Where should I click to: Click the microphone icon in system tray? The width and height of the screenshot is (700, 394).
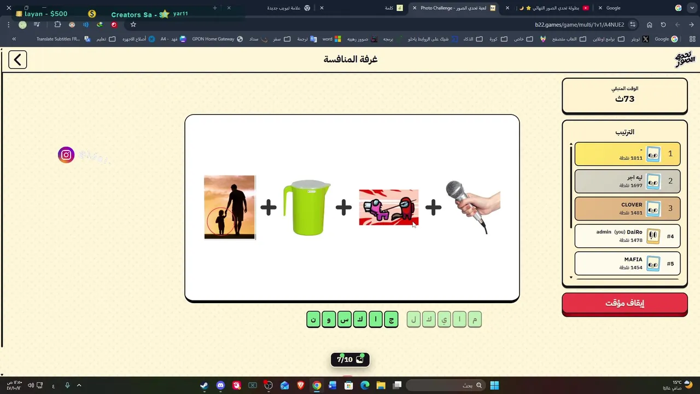pos(67,385)
